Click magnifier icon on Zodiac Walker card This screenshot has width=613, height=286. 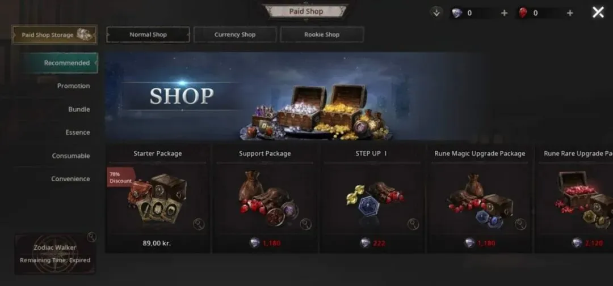(x=91, y=237)
